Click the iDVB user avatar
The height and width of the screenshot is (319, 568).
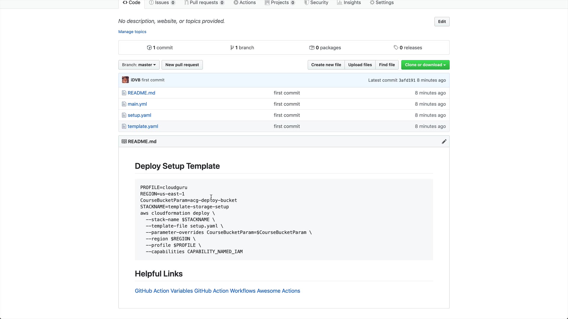click(x=125, y=80)
